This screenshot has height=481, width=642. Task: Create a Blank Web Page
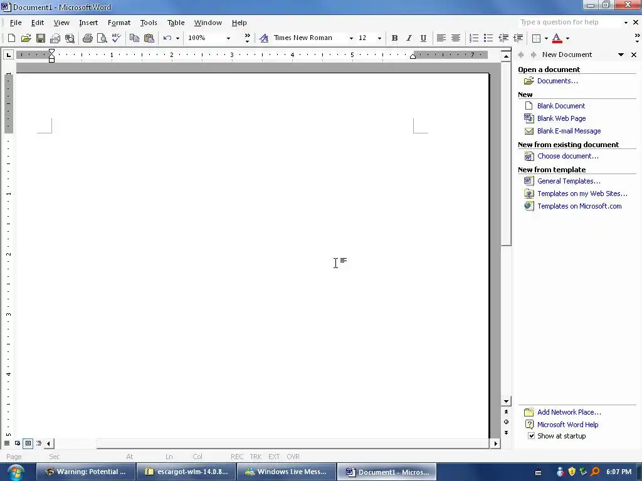click(x=561, y=118)
